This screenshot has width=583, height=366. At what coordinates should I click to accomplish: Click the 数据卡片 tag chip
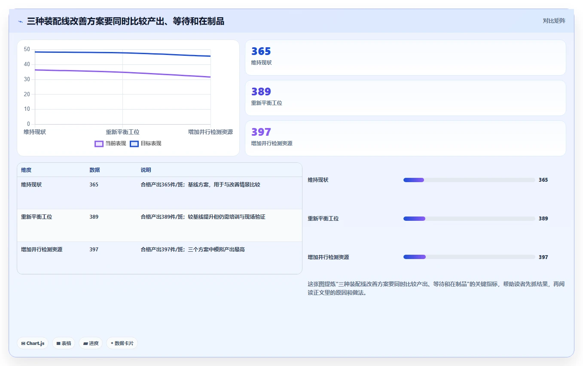tap(122, 343)
